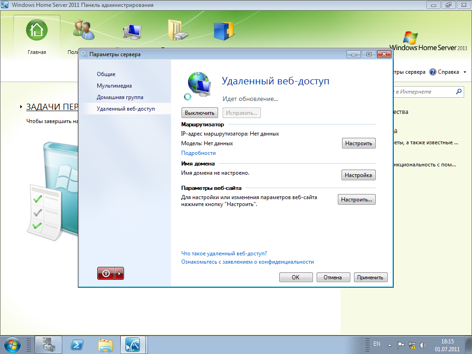
Task: Click the Параметры сервера dialog title icon
Action: [x=84, y=54]
